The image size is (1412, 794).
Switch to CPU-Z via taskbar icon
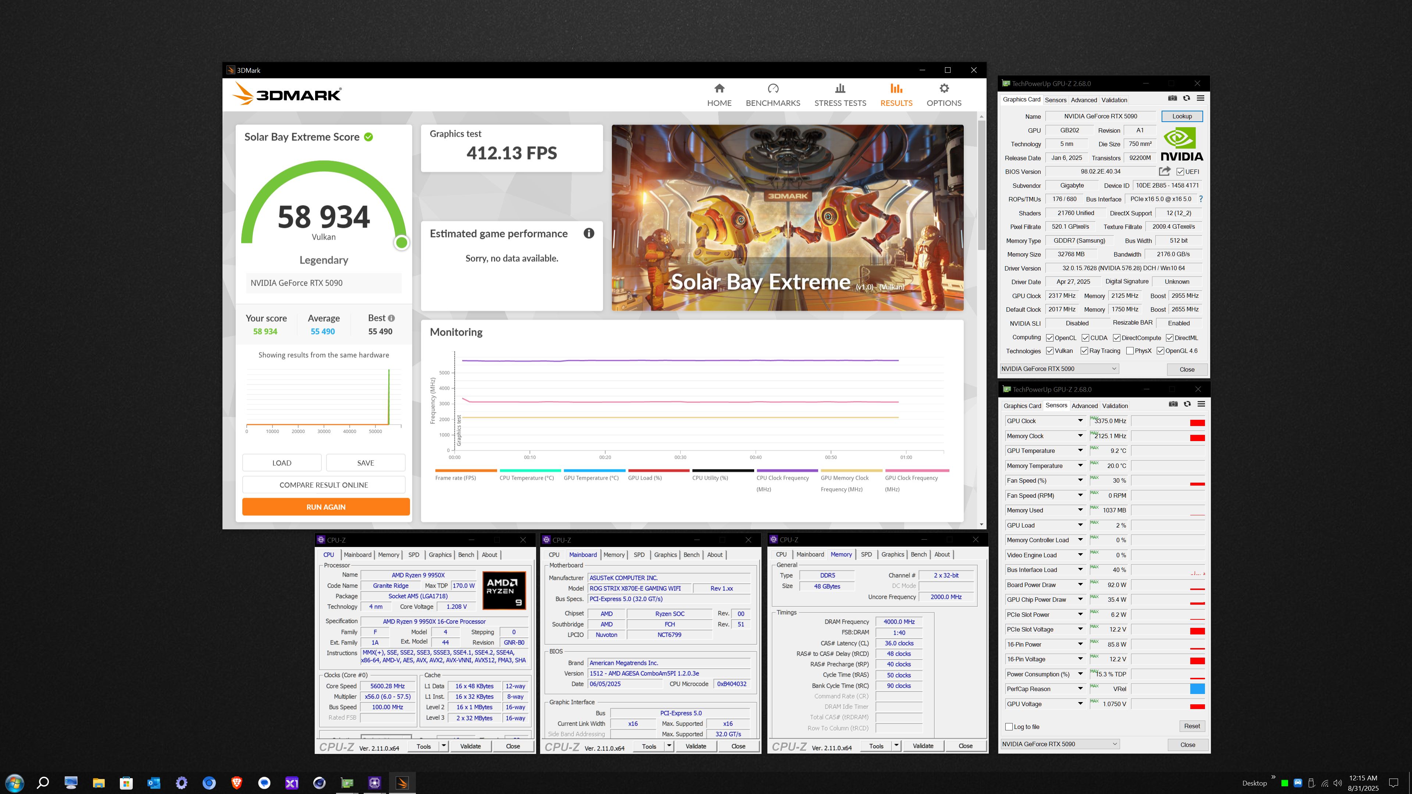(375, 783)
